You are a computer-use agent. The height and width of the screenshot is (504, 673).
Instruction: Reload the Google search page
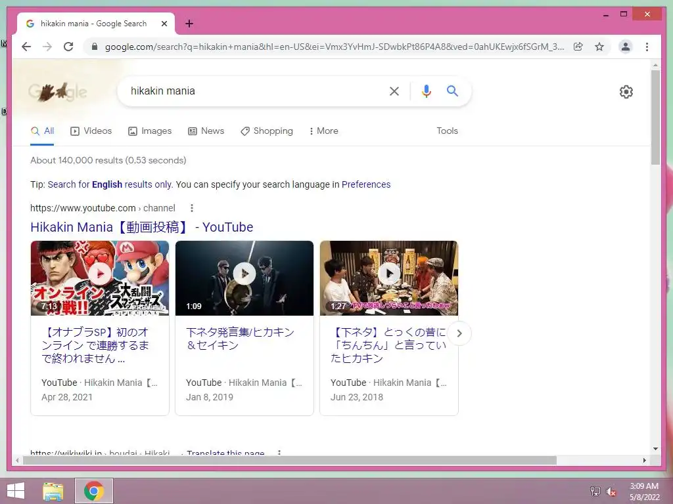68,47
